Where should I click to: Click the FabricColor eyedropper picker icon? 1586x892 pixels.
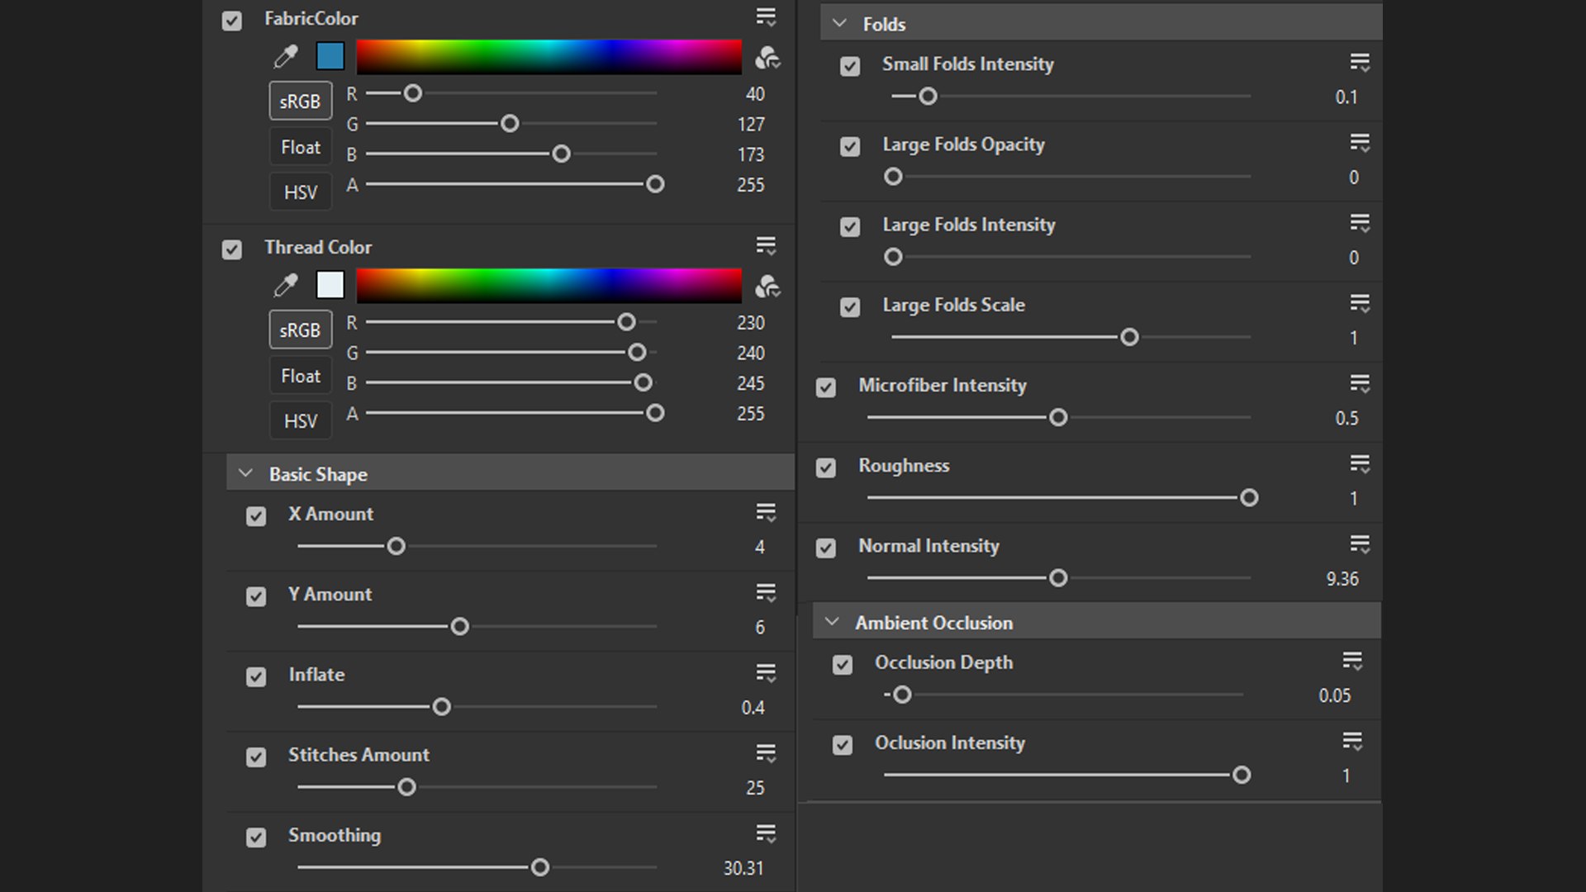pos(286,56)
